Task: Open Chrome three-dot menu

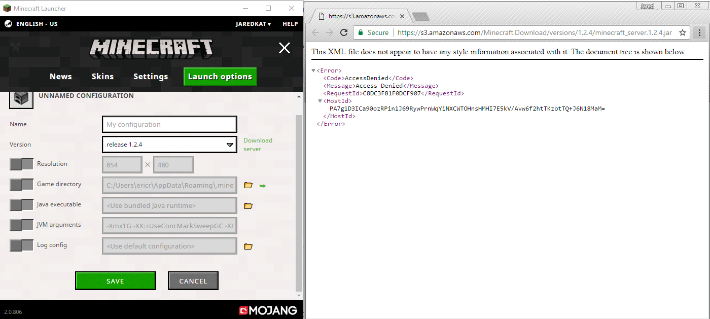Action: [700, 32]
